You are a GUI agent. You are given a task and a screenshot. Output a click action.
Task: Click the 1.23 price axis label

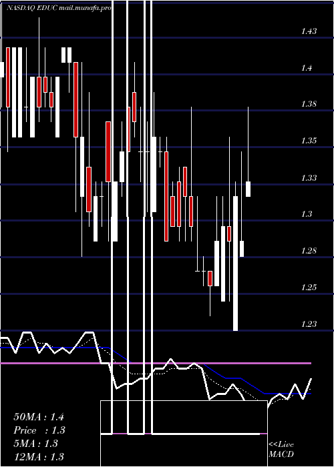click(309, 324)
